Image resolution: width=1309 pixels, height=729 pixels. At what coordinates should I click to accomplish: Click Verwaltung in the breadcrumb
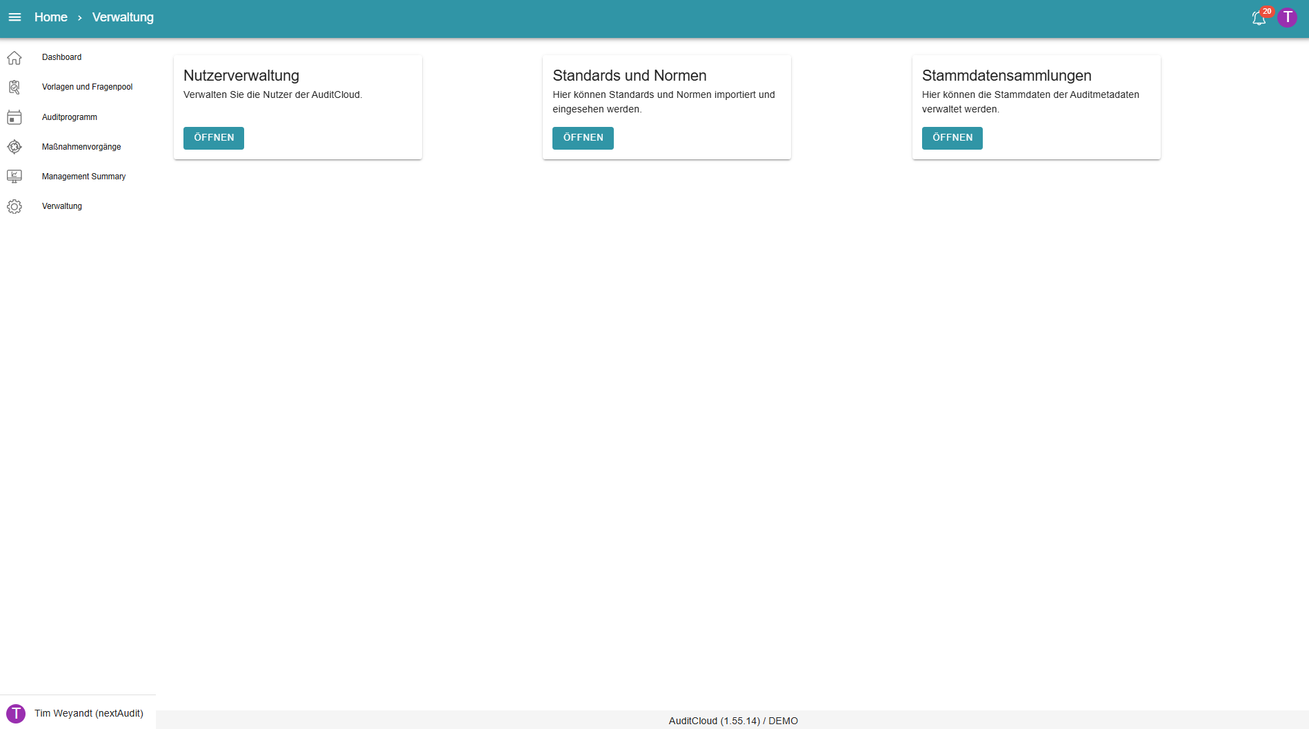123,17
